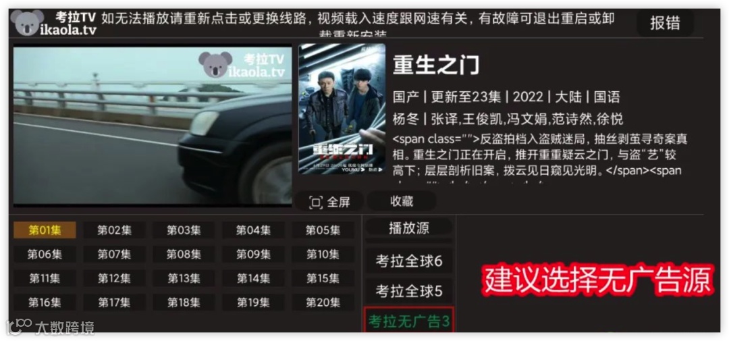Click the video player preview area
Viewport: 729px width, 341px height.
[x=153, y=125]
